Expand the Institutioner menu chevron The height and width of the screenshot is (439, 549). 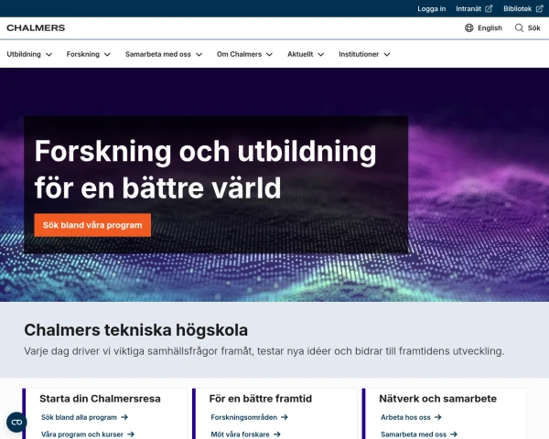pyautogui.click(x=386, y=55)
